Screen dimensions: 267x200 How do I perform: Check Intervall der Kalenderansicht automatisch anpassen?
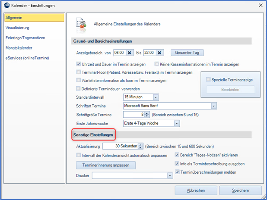pyautogui.click(x=78, y=155)
